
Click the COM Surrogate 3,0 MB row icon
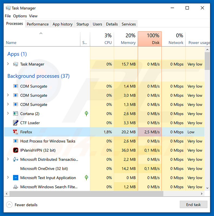(x=15, y=95)
